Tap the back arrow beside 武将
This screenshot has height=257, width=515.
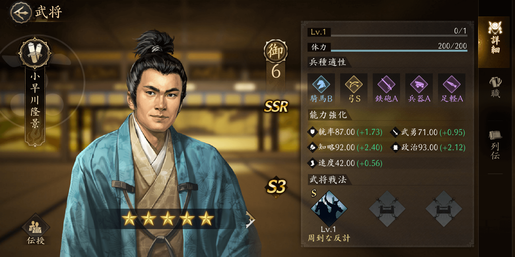(21, 12)
